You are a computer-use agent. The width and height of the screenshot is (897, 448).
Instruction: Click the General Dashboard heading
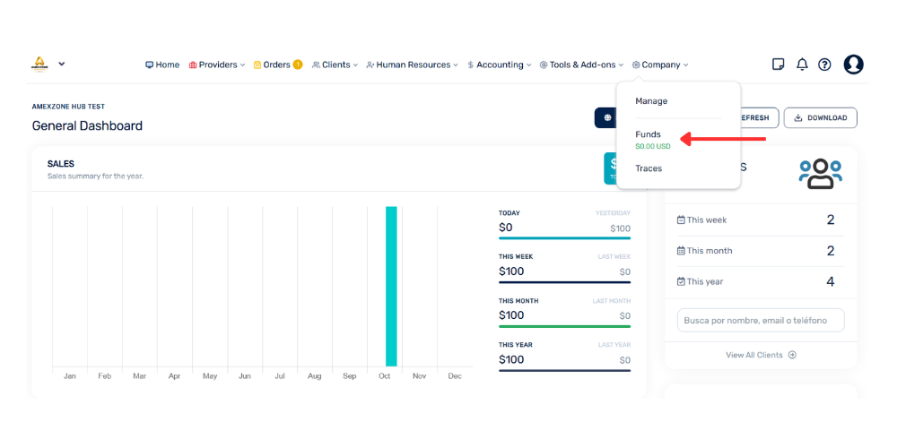coord(87,125)
